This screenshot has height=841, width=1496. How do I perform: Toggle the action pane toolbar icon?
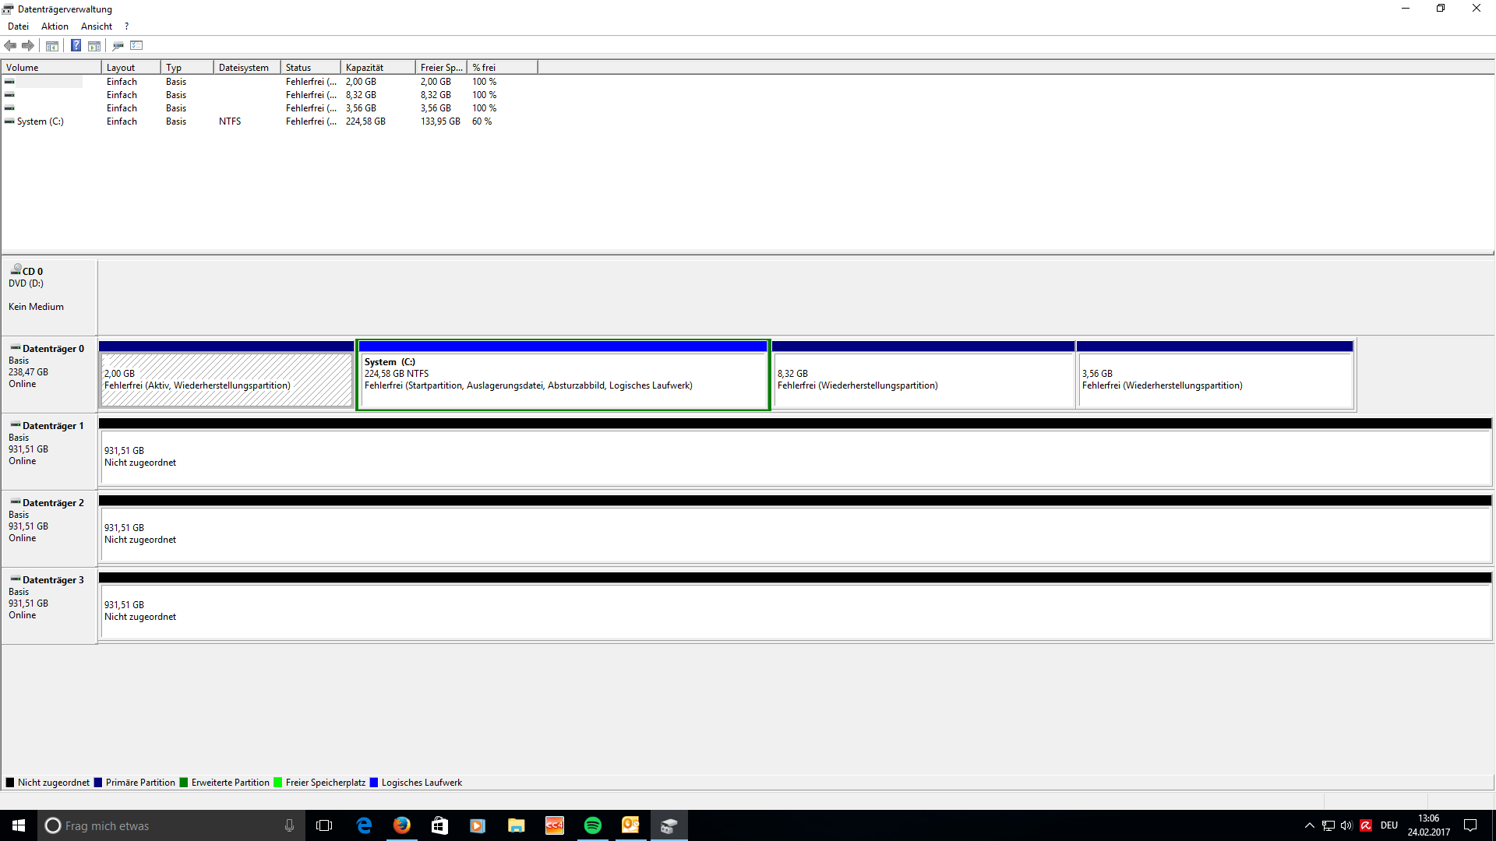(94, 45)
